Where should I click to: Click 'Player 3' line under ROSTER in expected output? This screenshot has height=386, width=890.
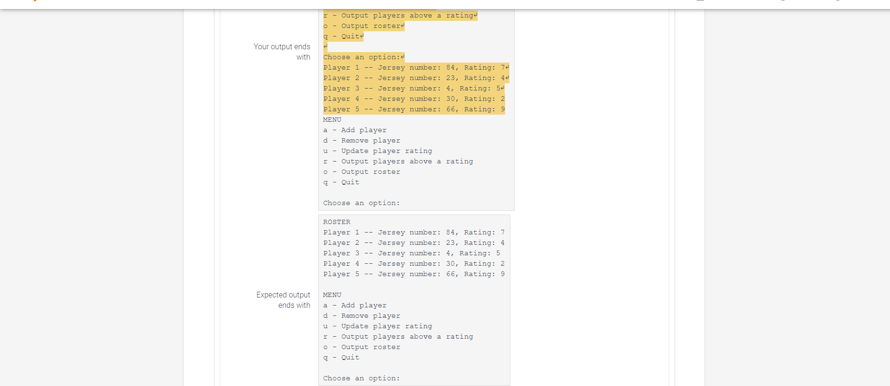tap(412, 253)
